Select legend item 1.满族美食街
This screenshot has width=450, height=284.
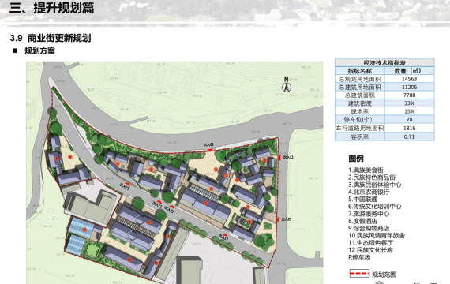coord(366,170)
